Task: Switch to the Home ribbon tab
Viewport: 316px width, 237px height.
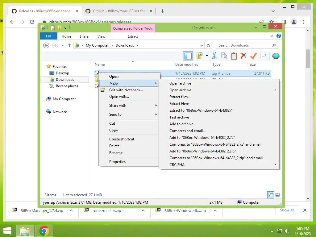Action: coord(66,36)
